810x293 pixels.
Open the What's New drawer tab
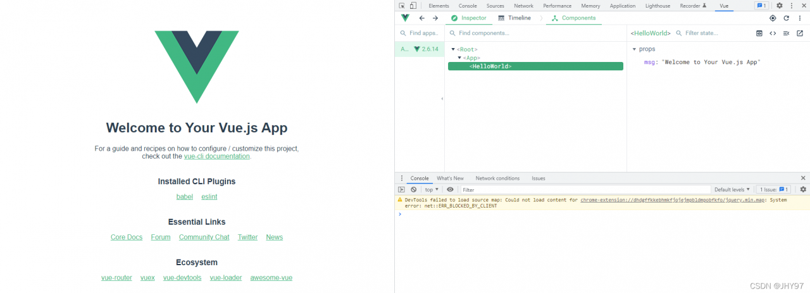point(450,178)
